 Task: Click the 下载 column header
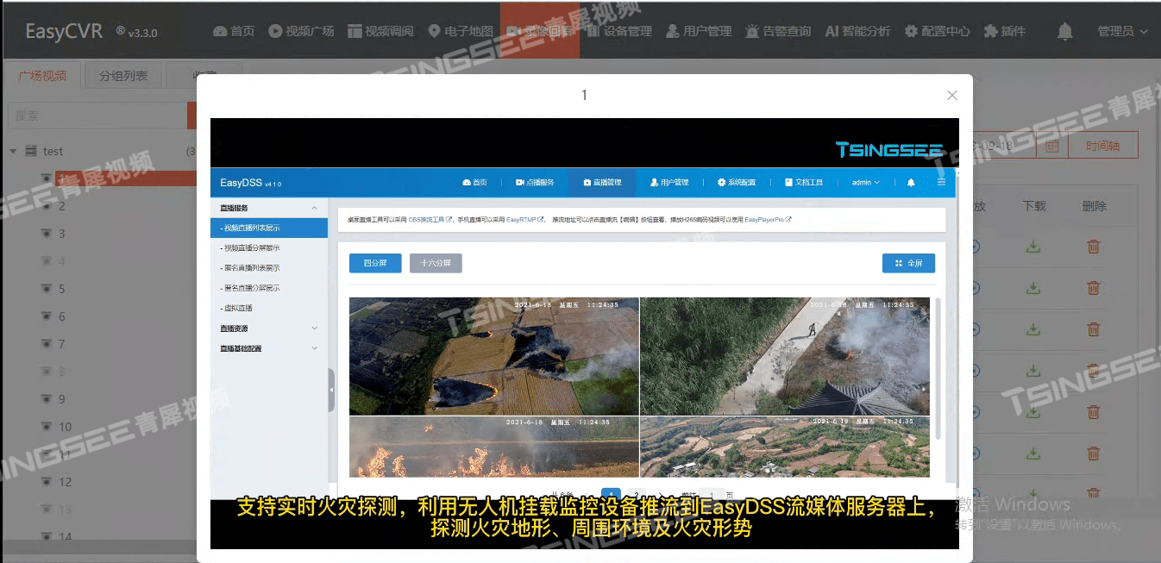[1034, 206]
